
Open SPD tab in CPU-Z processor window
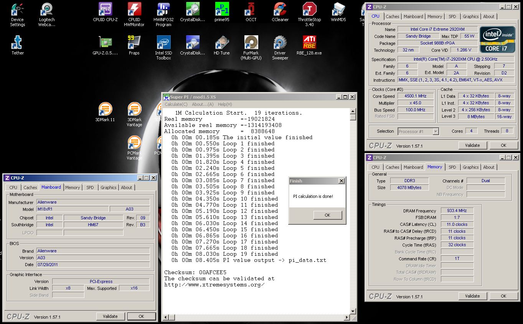(452, 16)
